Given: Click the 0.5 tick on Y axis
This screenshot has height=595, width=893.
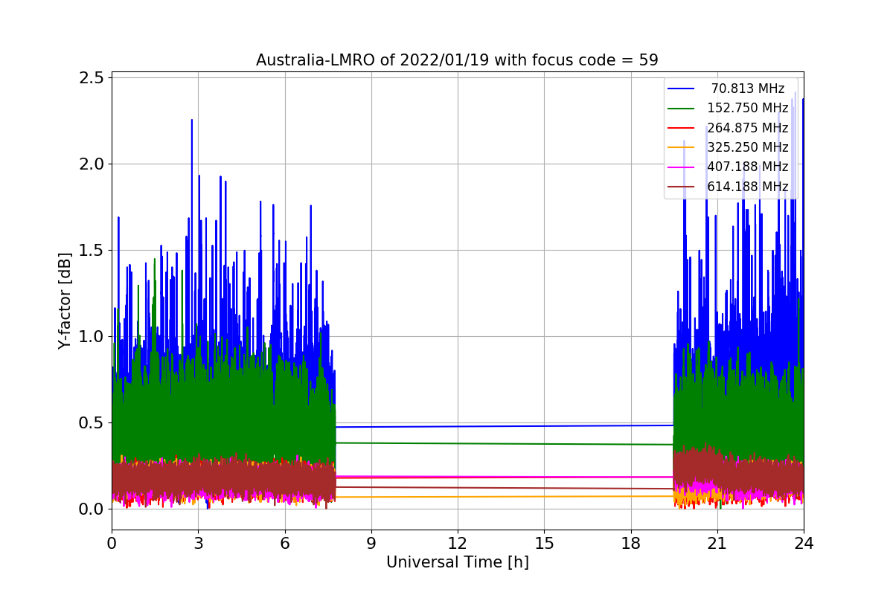Looking at the screenshot, I should 92,422.
